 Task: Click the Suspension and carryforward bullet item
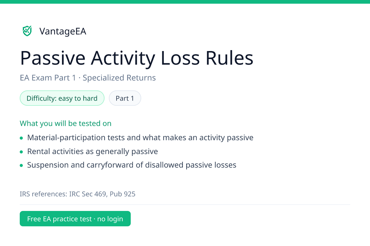132,165
